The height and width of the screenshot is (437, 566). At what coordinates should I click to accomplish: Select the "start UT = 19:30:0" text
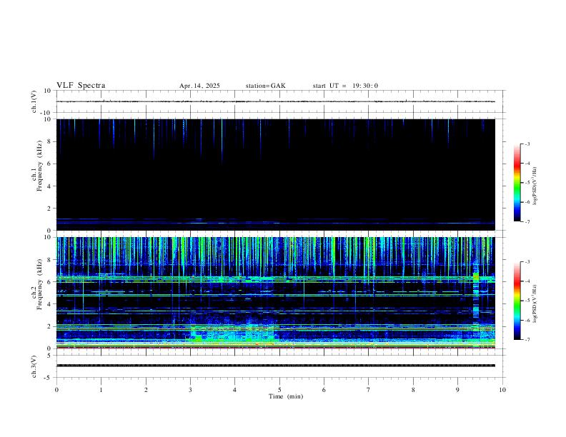[x=345, y=86]
